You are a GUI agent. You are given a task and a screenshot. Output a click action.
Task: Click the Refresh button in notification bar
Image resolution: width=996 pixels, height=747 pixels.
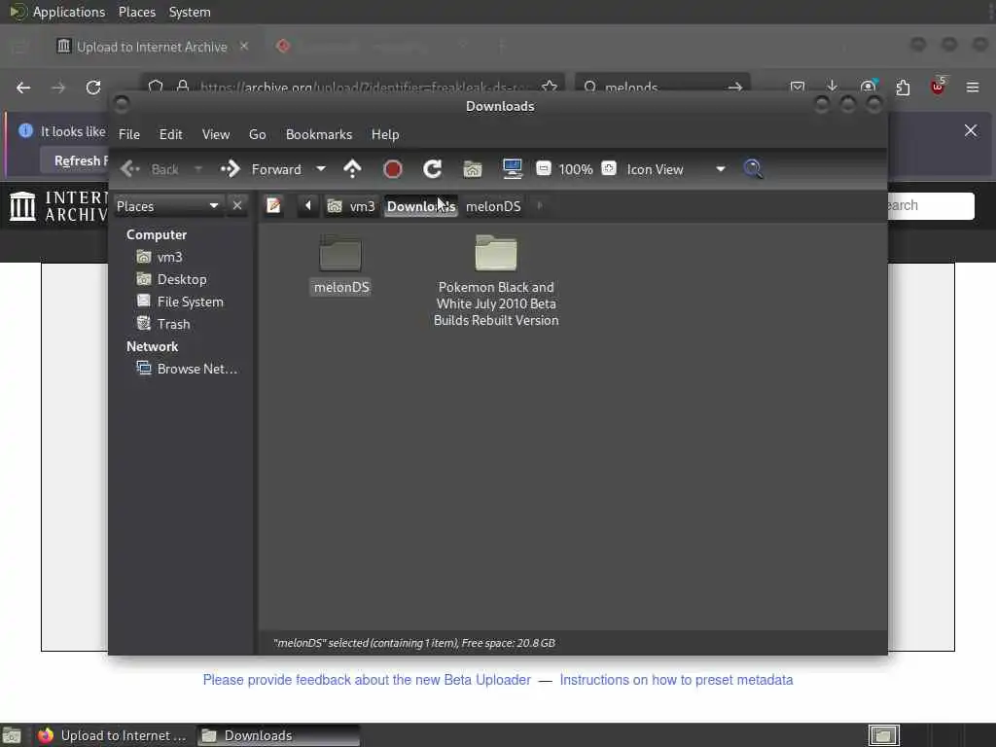(x=75, y=160)
